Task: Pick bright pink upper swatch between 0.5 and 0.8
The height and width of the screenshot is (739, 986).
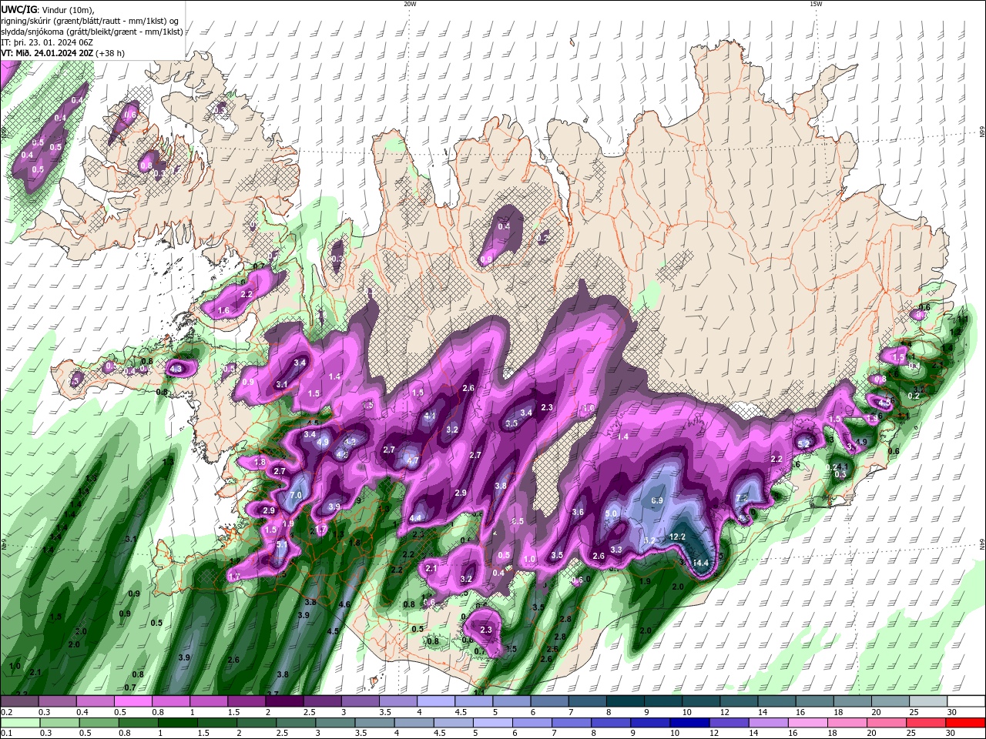Action: 133,701
